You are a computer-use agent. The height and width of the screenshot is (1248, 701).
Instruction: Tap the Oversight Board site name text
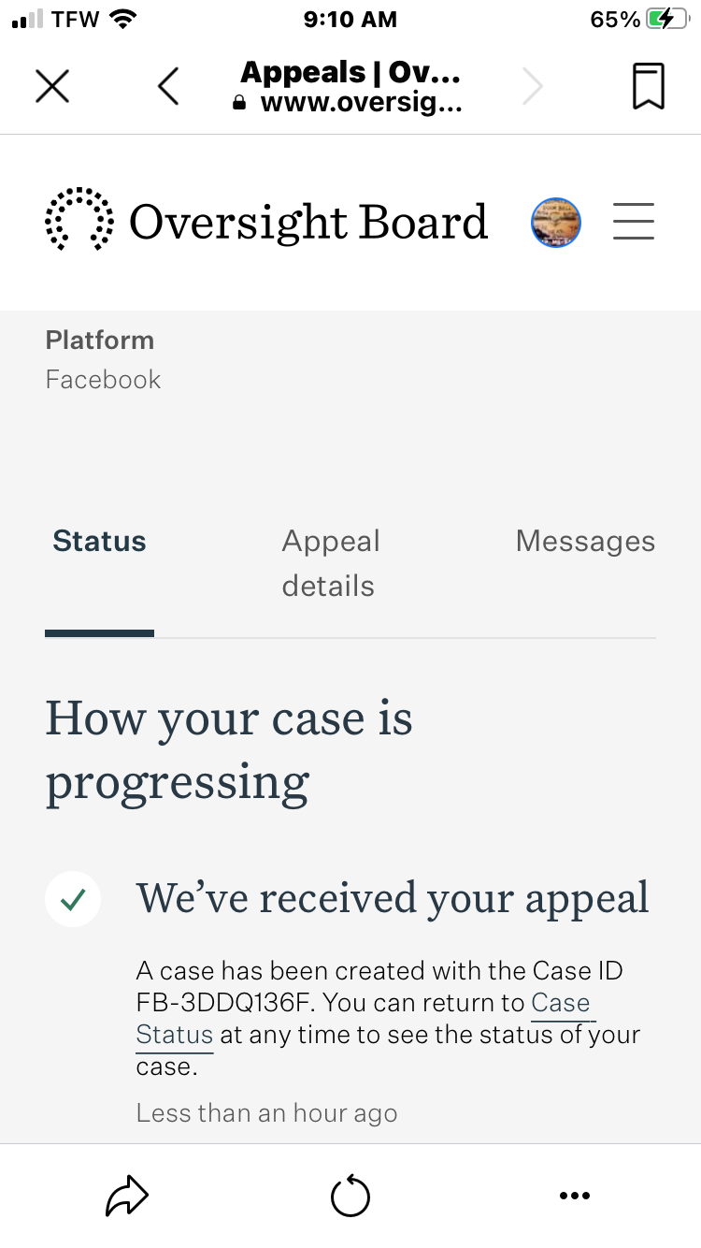(x=308, y=223)
